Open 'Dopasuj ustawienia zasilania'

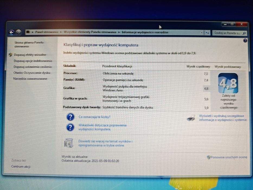(33, 67)
